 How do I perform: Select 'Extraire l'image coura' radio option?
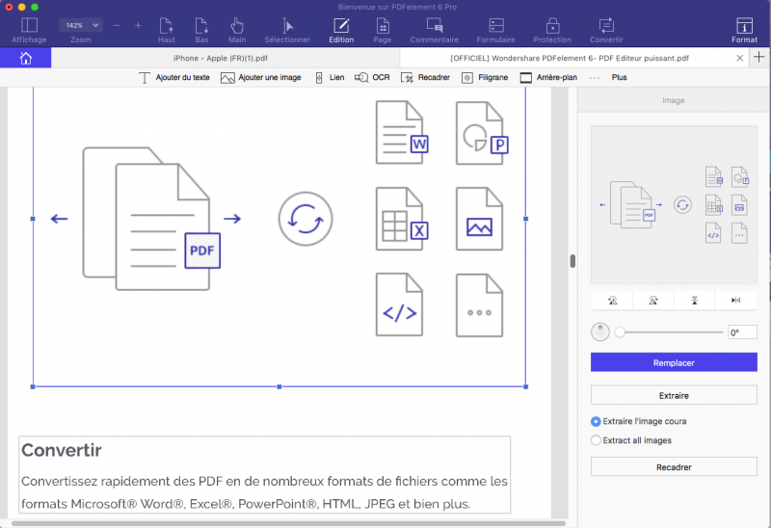coord(596,421)
